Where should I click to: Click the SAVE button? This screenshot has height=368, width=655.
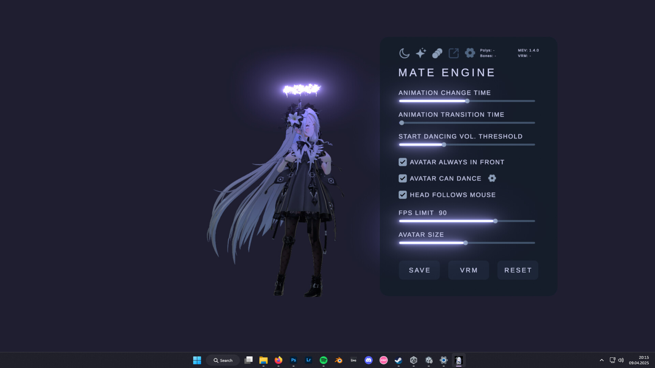(x=419, y=270)
